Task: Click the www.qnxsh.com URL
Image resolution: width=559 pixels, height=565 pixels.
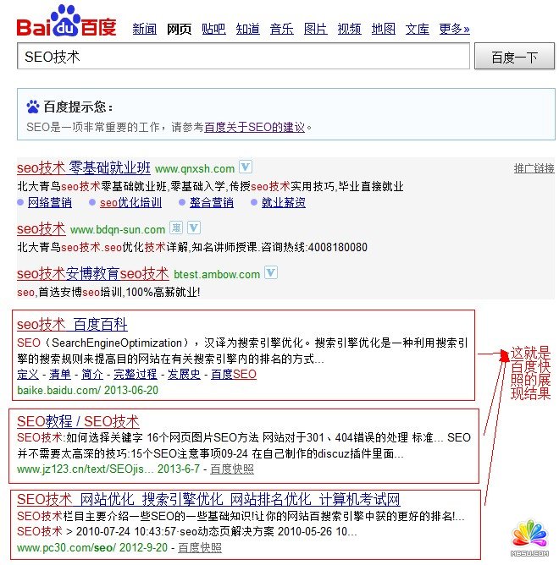Action: point(195,168)
